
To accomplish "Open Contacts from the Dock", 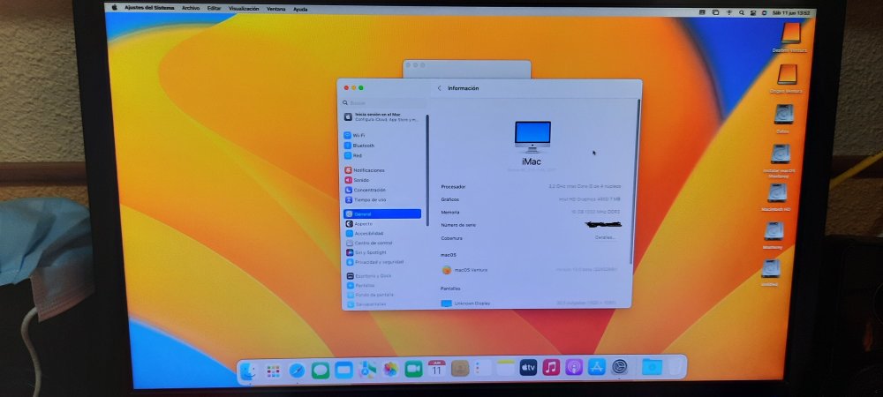I will pyautogui.click(x=459, y=368).
